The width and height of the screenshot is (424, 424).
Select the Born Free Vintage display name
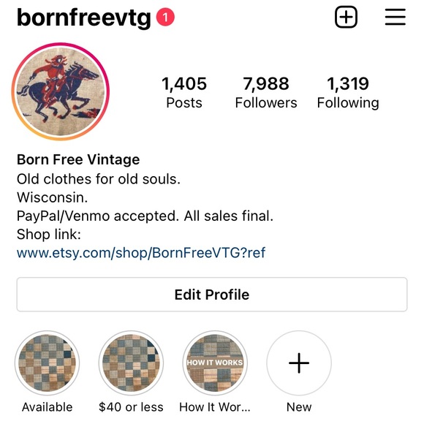(x=78, y=159)
